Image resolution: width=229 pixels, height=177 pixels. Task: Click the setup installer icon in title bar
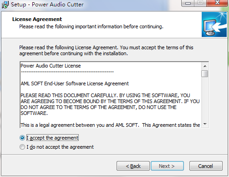tap(5, 5)
